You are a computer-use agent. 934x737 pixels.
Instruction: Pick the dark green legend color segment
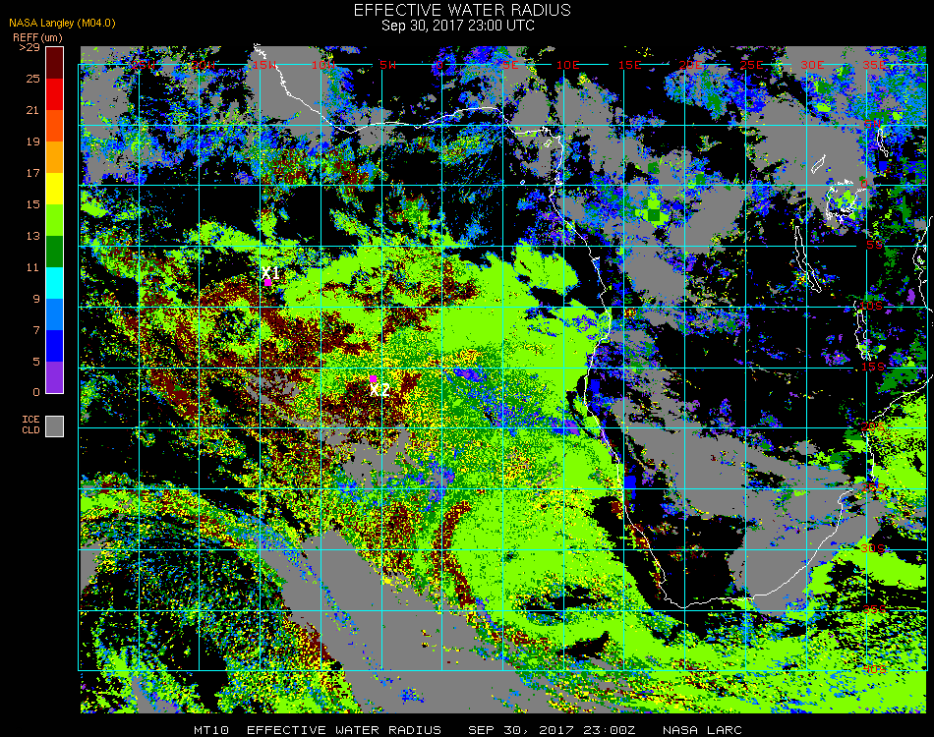[x=55, y=252]
